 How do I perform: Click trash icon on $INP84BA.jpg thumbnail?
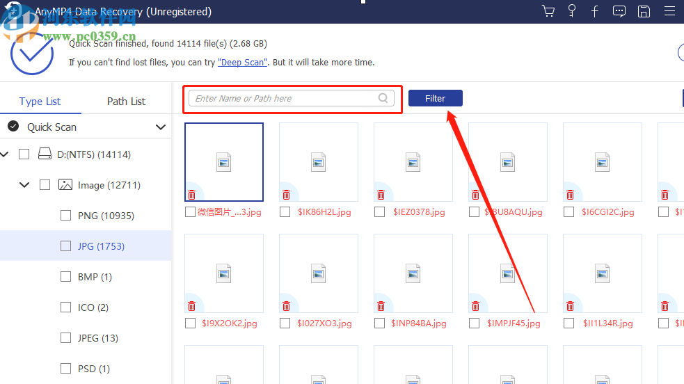381,306
